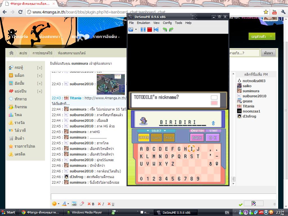288x216 pixels.
Task: Open shared screenshot thumbnail from suiburee2010
Action: tap(111, 84)
